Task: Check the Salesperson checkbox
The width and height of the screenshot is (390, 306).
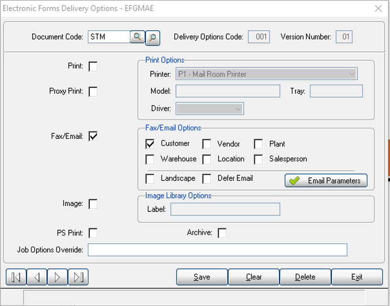Action: point(259,160)
